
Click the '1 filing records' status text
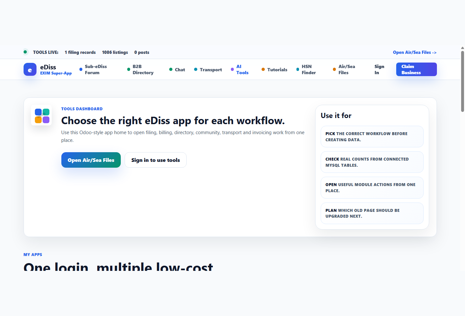click(x=80, y=52)
